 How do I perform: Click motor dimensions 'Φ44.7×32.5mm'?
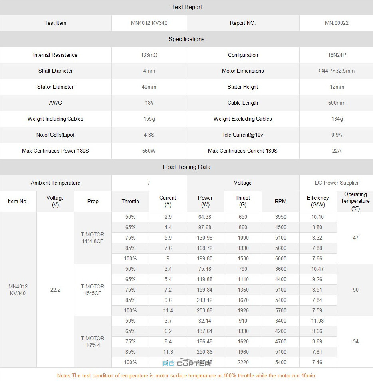[337, 71]
